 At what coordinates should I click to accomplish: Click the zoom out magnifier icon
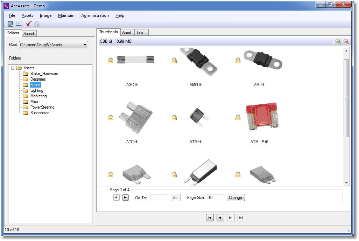tap(346, 41)
